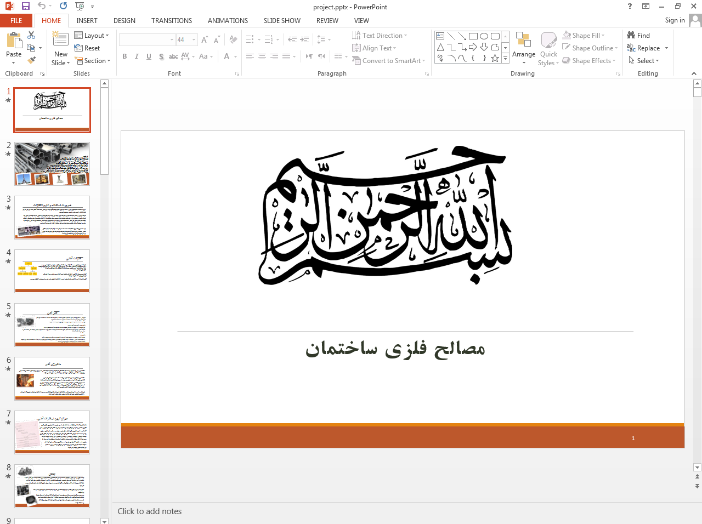Image resolution: width=702 pixels, height=524 pixels.
Task: Click the Find binoculars icon
Action: (631, 35)
